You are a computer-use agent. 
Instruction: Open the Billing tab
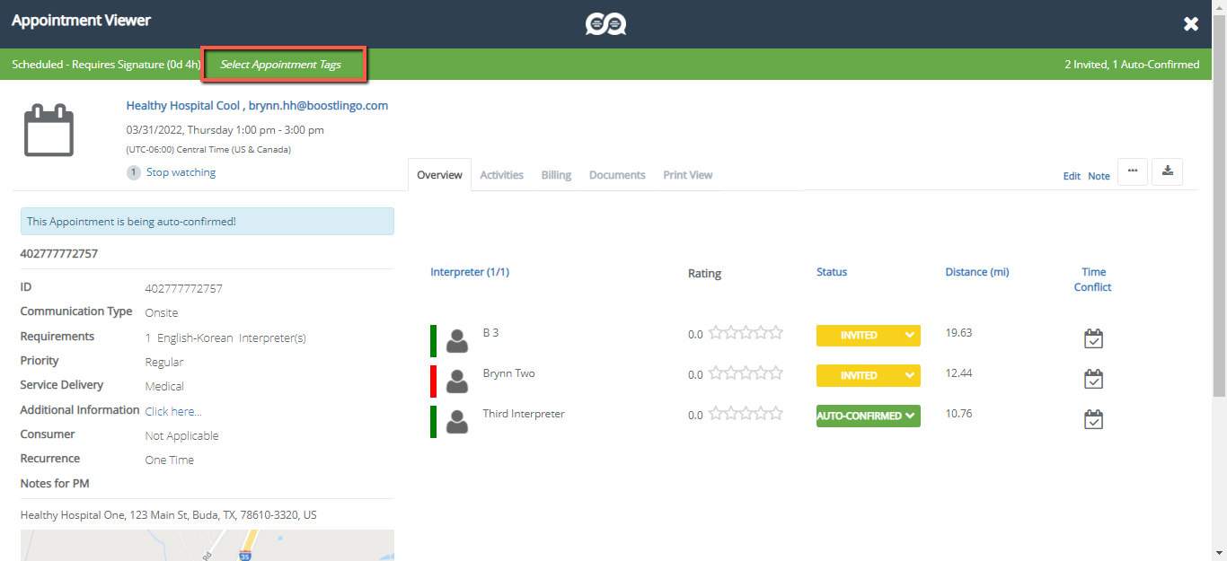(x=556, y=175)
